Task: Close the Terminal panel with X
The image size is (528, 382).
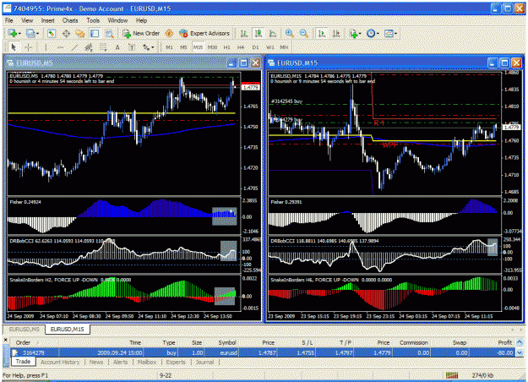Action: click(x=6, y=341)
